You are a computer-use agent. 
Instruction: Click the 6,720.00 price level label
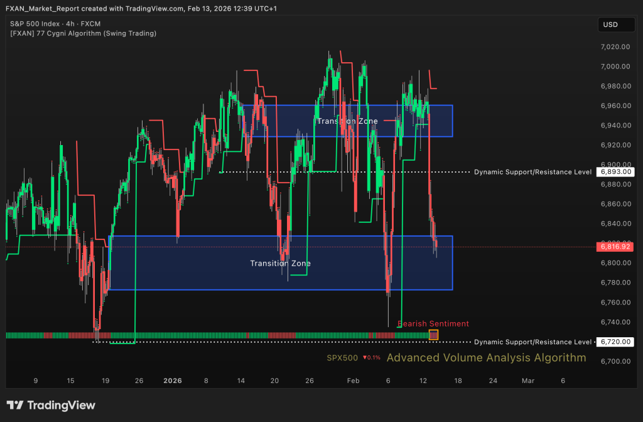[x=615, y=342]
